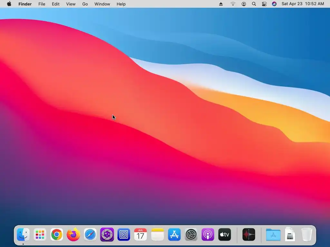Screen dimensions: 330x247
Task: Open Finder from the Dock
Action: pos(23,234)
